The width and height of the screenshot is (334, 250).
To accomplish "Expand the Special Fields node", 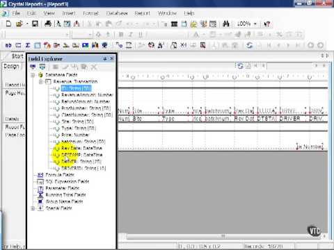I will coord(33,208).
